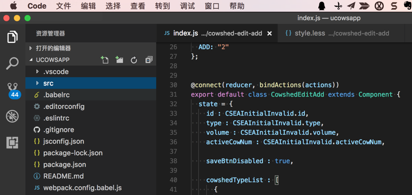Open the .eslintrc file
Viewport: 412px width, 195px height.
[x=56, y=118]
